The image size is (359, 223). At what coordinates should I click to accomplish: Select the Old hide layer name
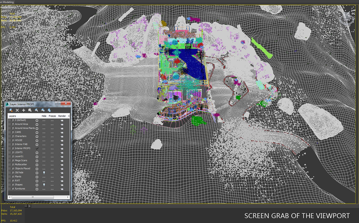click(19, 173)
